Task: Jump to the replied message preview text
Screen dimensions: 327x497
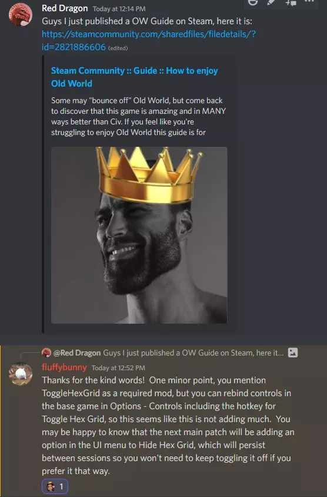Action: 193,353
